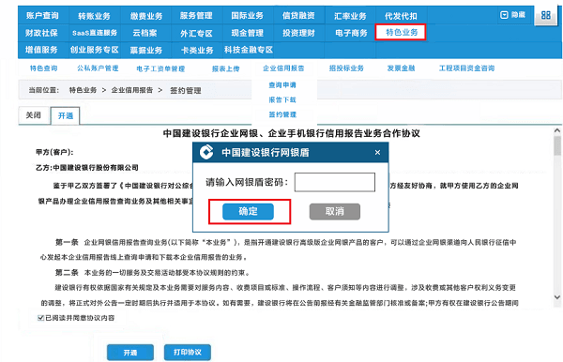Open the 创业服务专区 menu
Image resolution: width=563 pixels, height=362 pixels.
[x=95, y=50]
